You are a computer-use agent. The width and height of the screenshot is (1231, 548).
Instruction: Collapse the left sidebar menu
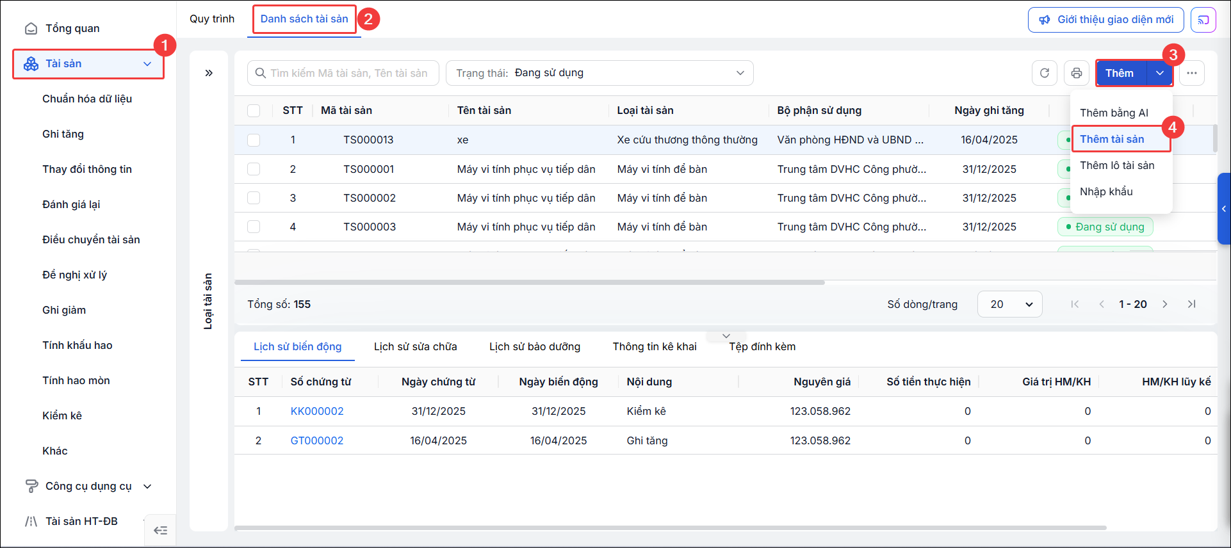(x=161, y=530)
